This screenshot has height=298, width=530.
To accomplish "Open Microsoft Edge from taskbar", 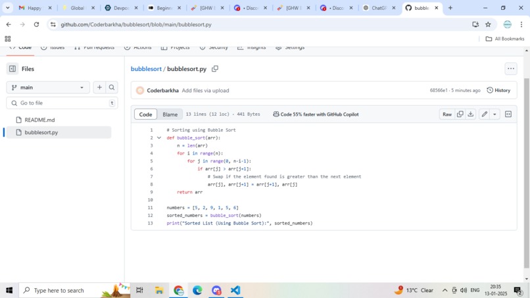I will pyautogui.click(x=197, y=290).
